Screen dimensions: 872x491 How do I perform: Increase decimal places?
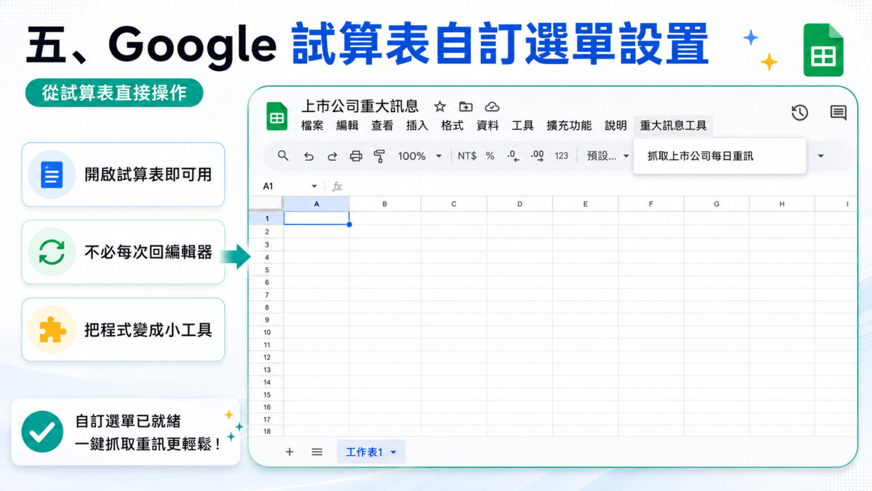pyautogui.click(x=537, y=156)
